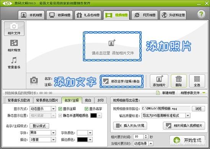The width and height of the screenshot is (210, 149).
Task: Open the 升级和注册 tab
Action: tap(173, 15)
